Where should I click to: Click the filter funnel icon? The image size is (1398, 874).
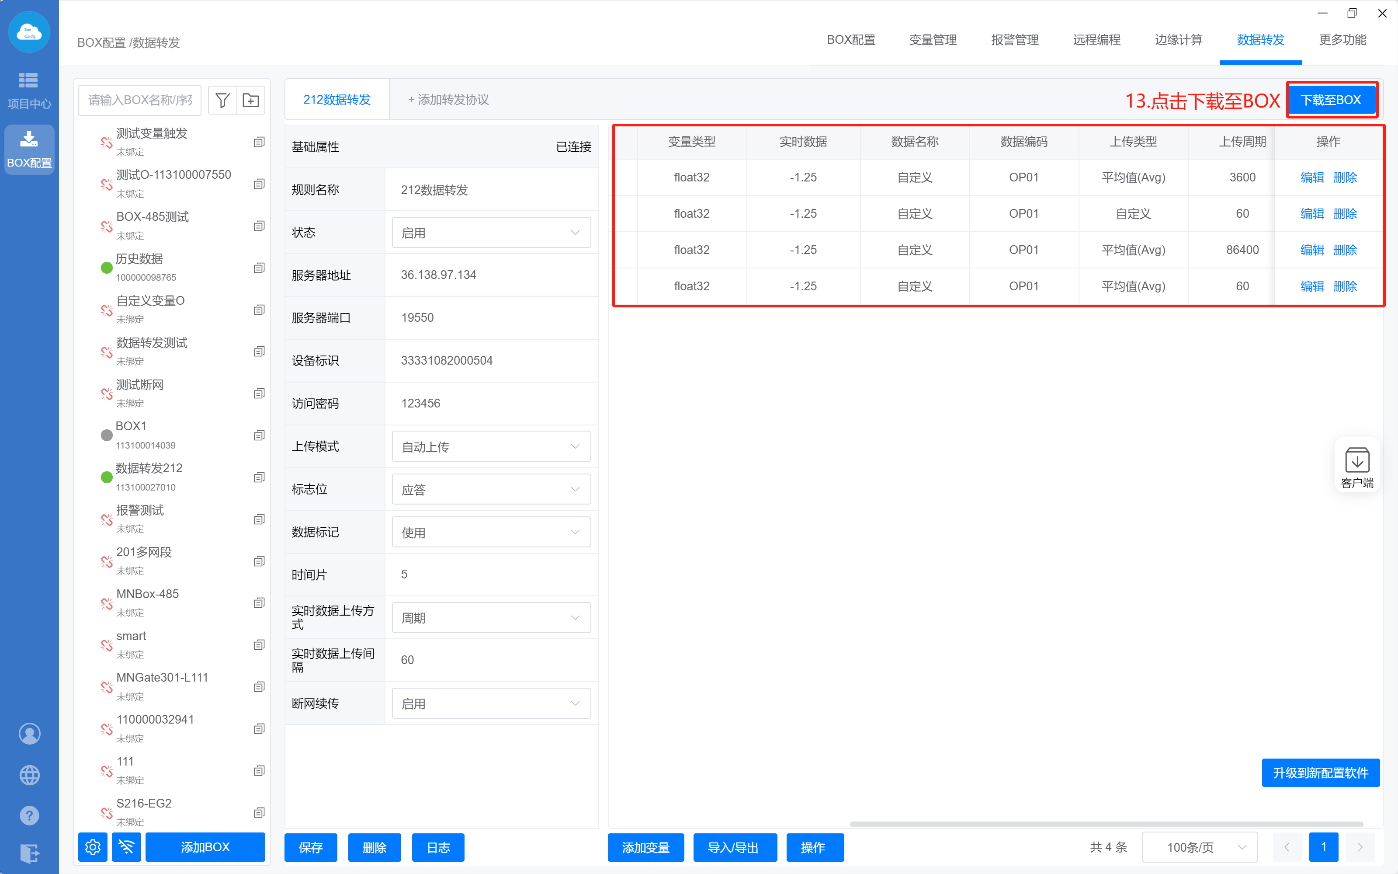point(222,101)
